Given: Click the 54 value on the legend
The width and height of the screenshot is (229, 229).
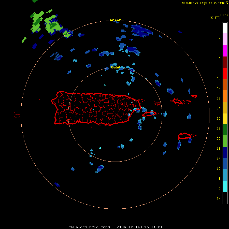Looking at the screenshot, I should pos(219,58).
